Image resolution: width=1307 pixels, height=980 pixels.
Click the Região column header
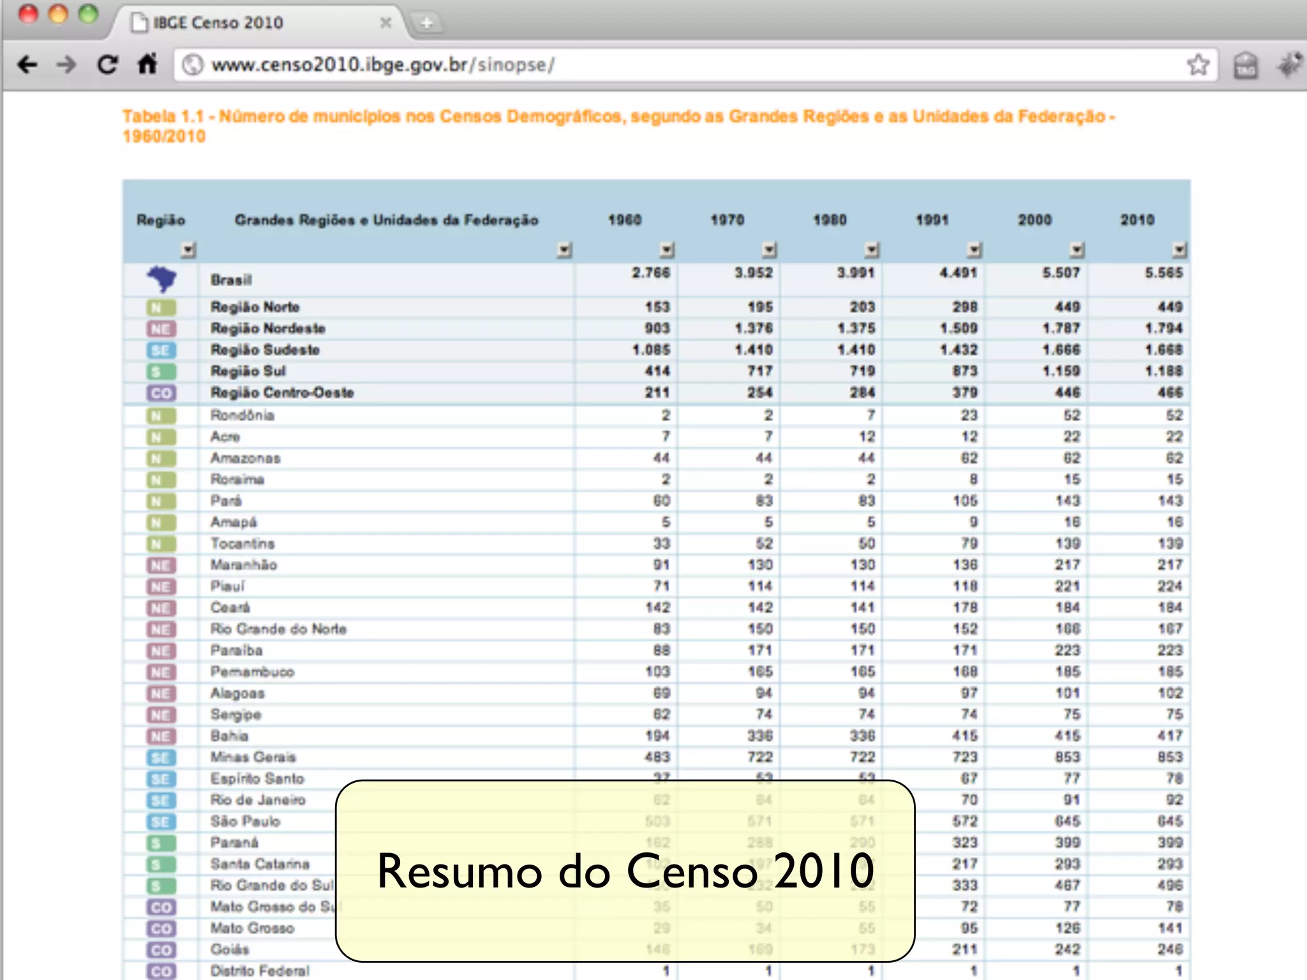tap(161, 221)
